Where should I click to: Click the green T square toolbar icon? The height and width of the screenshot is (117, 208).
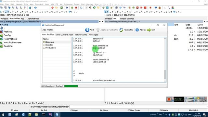(61, 8)
